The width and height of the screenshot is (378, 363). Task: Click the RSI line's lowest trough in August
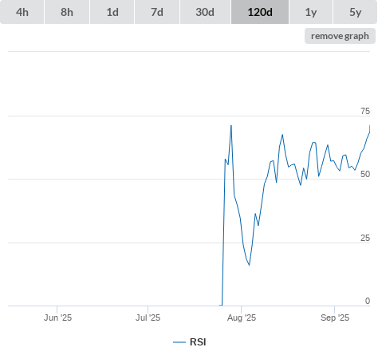pyautogui.click(x=249, y=265)
